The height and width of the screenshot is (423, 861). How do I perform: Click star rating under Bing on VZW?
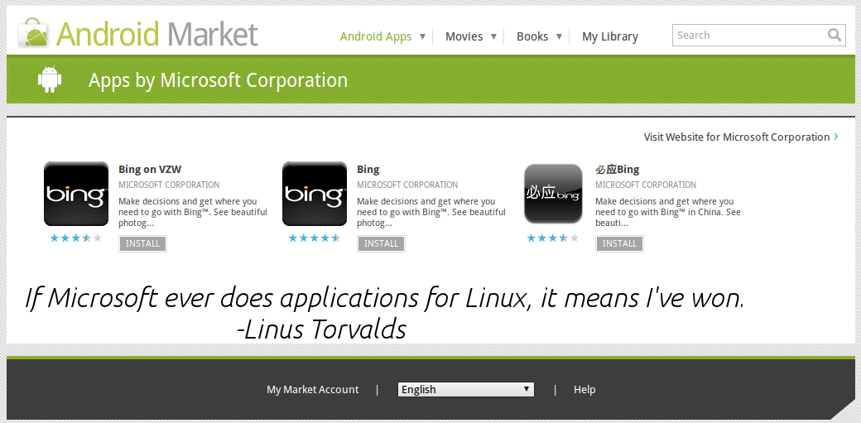pyautogui.click(x=76, y=238)
